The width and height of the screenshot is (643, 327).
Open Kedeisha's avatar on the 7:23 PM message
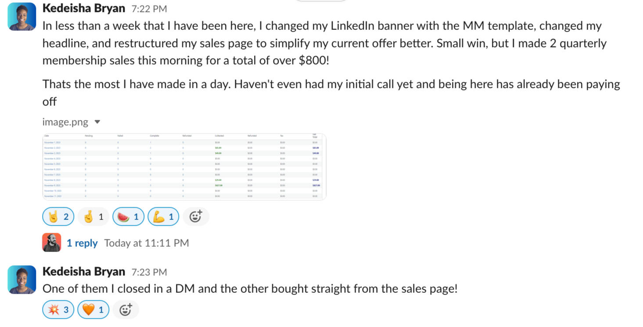tap(22, 280)
